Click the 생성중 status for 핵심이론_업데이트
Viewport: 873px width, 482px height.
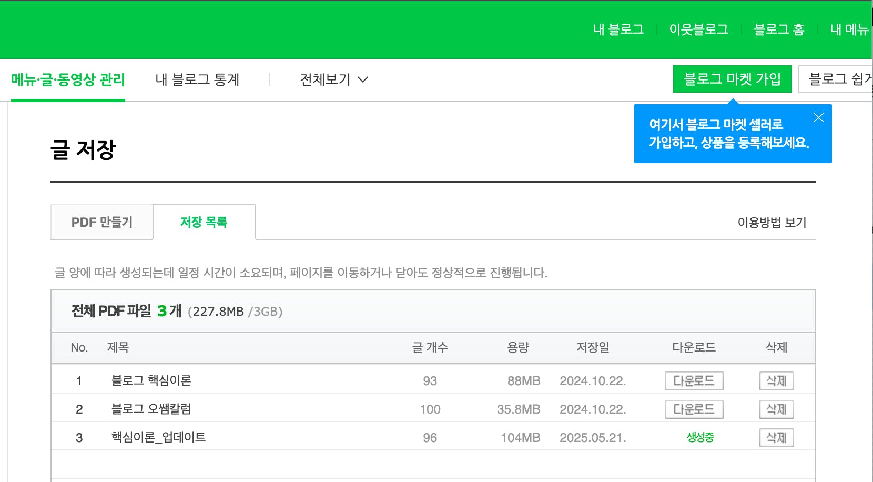pos(700,437)
